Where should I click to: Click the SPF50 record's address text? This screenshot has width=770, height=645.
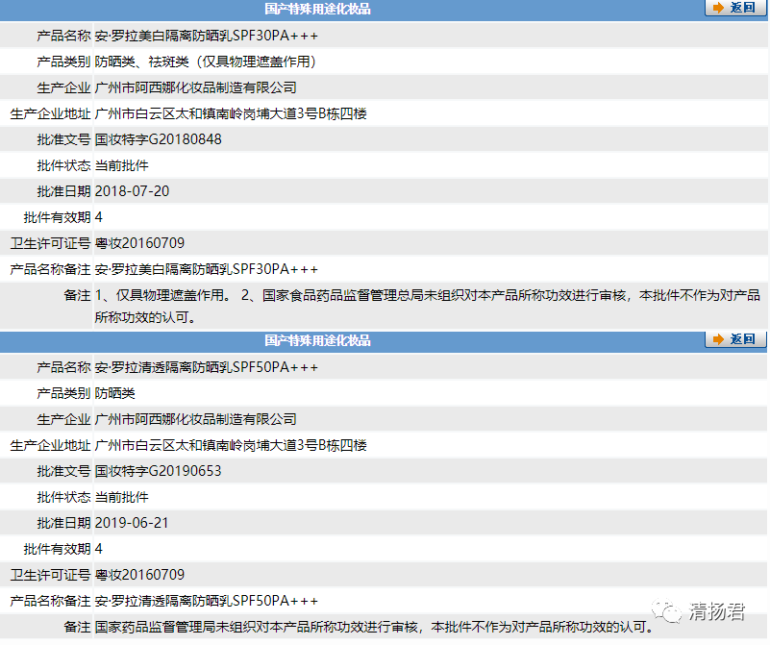click(231, 446)
